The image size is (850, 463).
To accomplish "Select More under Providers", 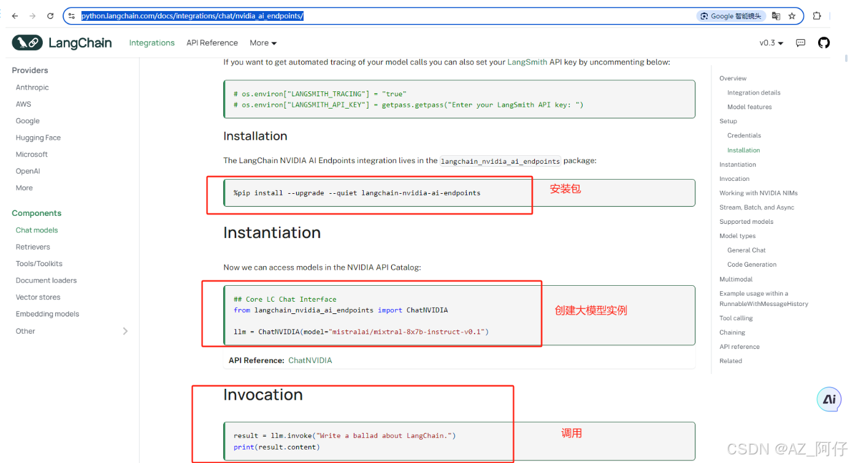I will (25, 188).
